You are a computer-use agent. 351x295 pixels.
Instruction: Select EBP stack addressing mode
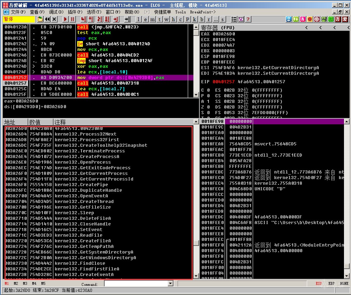click(x=331, y=283)
